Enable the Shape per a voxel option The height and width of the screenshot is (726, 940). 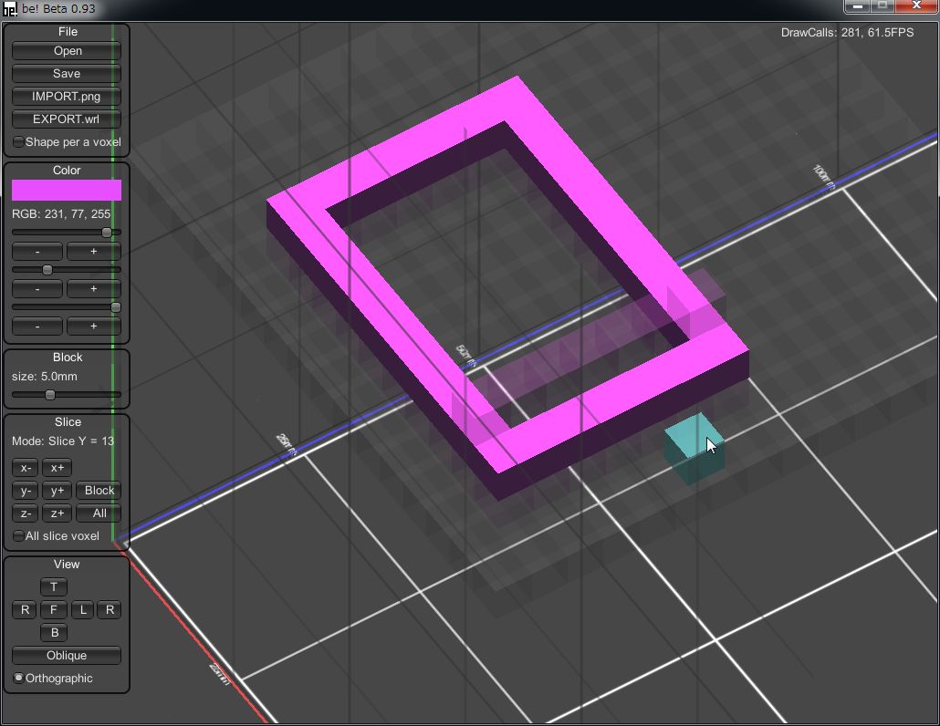tap(19, 142)
